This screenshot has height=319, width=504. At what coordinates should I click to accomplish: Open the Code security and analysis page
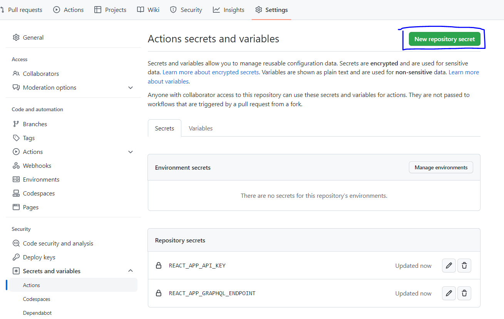pyautogui.click(x=58, y=243)
